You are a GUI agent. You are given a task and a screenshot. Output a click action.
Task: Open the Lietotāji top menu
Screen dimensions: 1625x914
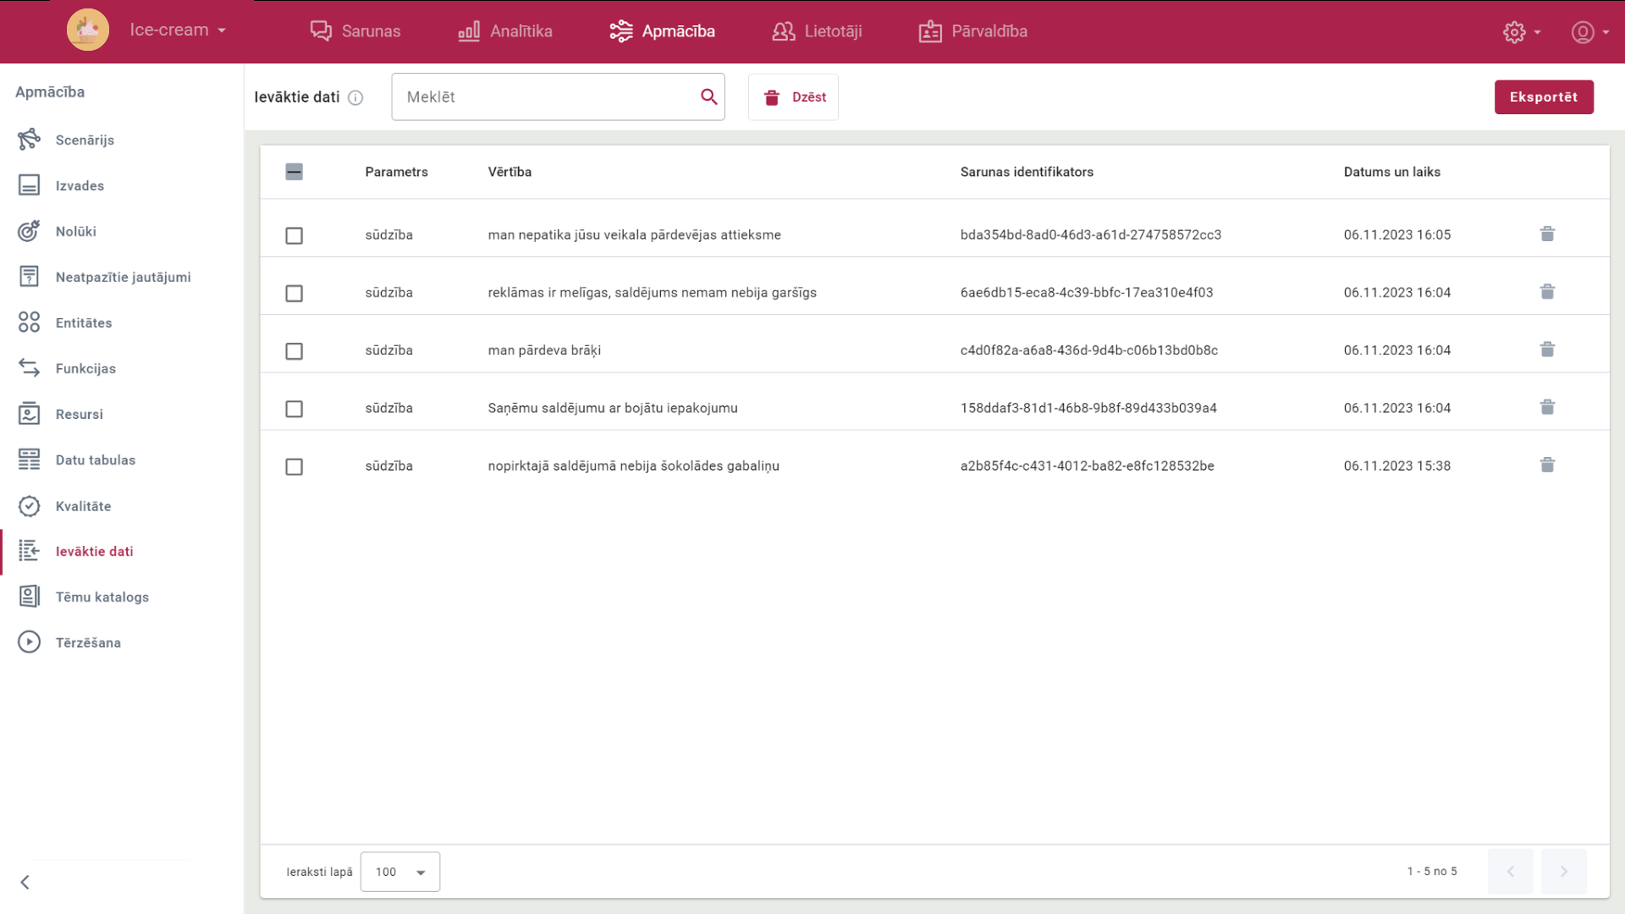pos(817,31)
